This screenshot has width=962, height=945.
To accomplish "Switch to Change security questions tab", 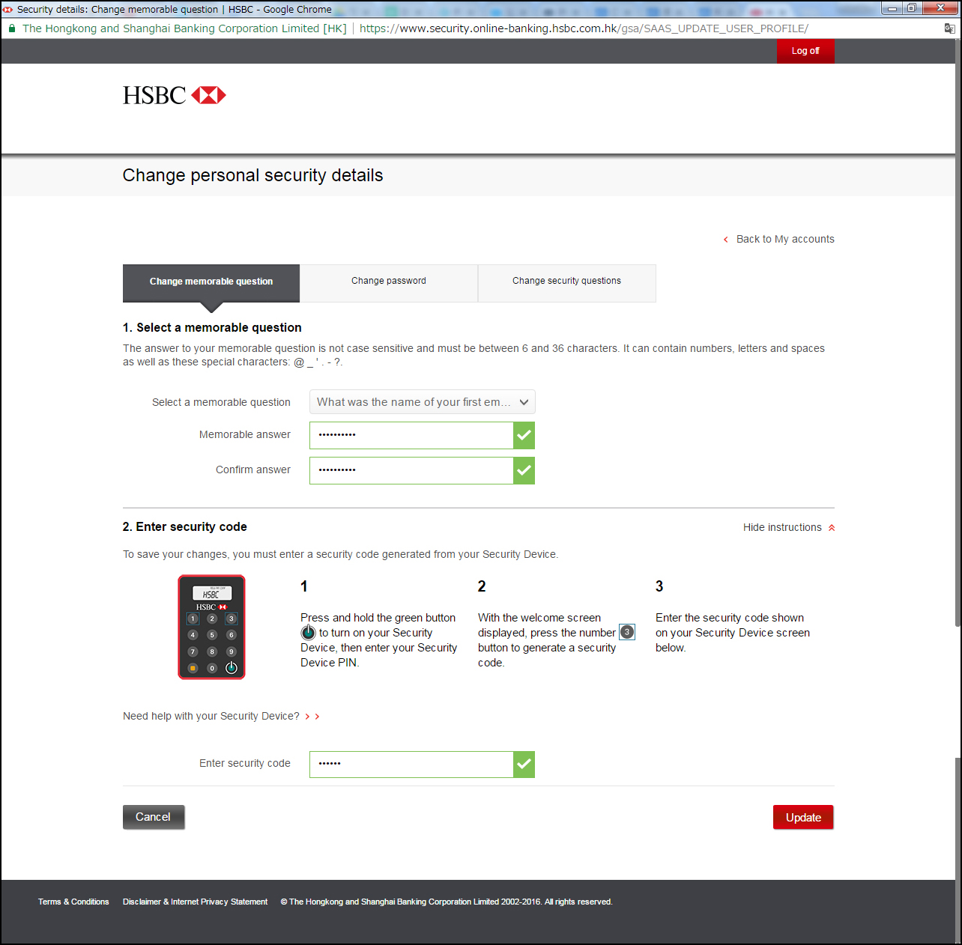I will (567, 282).
